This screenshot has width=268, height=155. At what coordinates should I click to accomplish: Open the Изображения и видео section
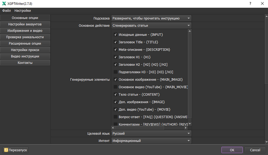(x=25, y=31)
